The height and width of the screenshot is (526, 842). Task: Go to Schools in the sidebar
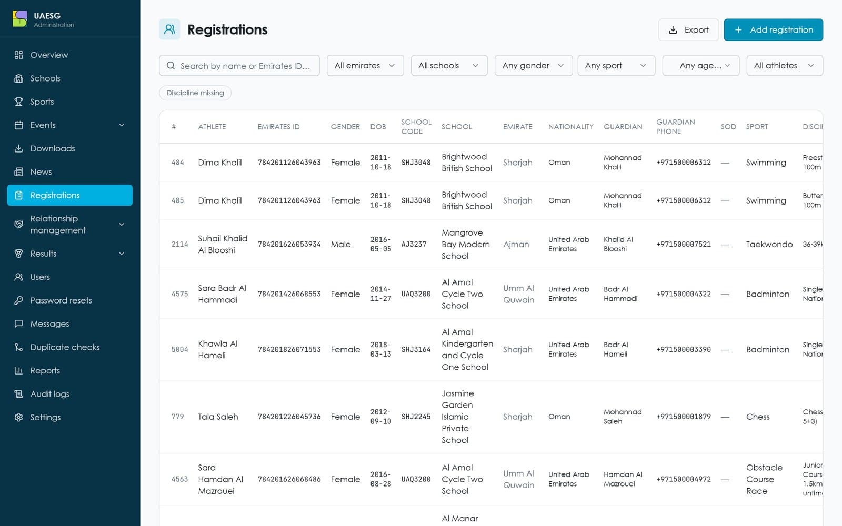coord(69,78)
